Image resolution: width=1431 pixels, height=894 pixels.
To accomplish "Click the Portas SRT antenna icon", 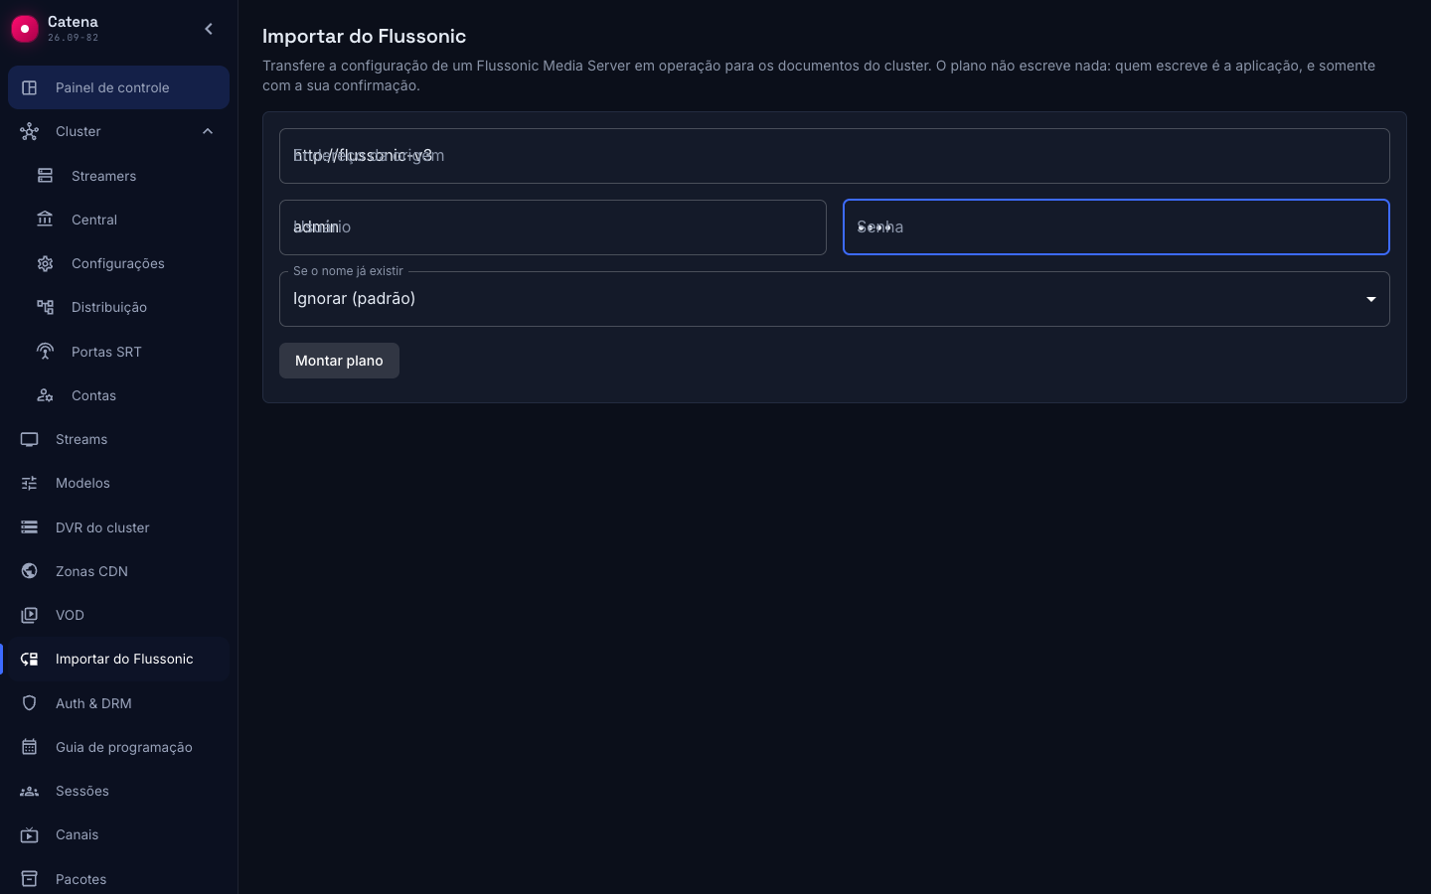I will 46,352.
